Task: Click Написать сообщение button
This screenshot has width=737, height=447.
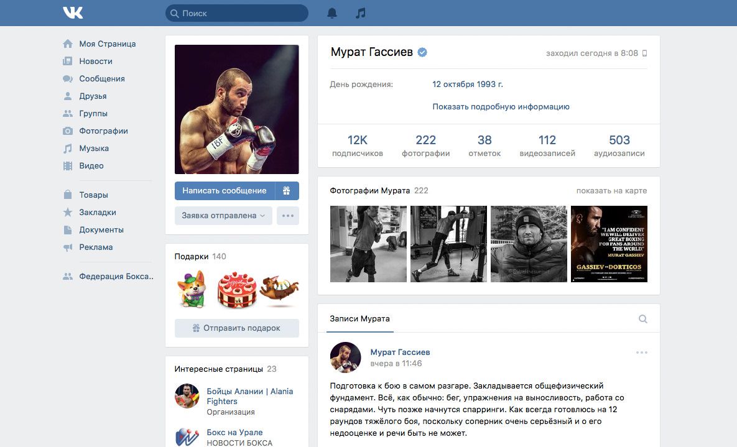Action: [x=225, y=191]
